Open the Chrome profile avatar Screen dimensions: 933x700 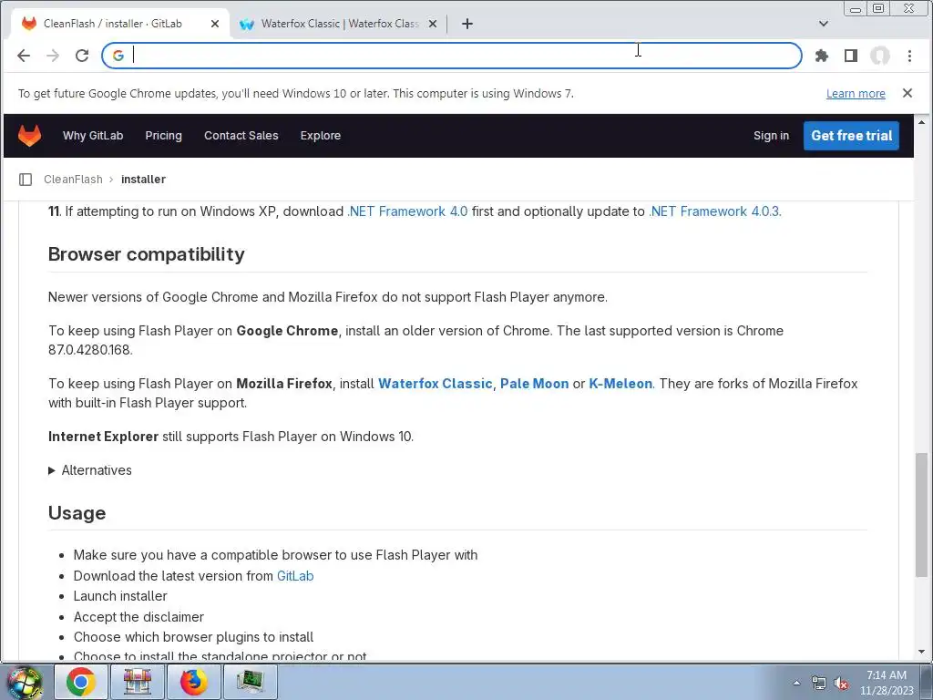[x=880, y=56]
